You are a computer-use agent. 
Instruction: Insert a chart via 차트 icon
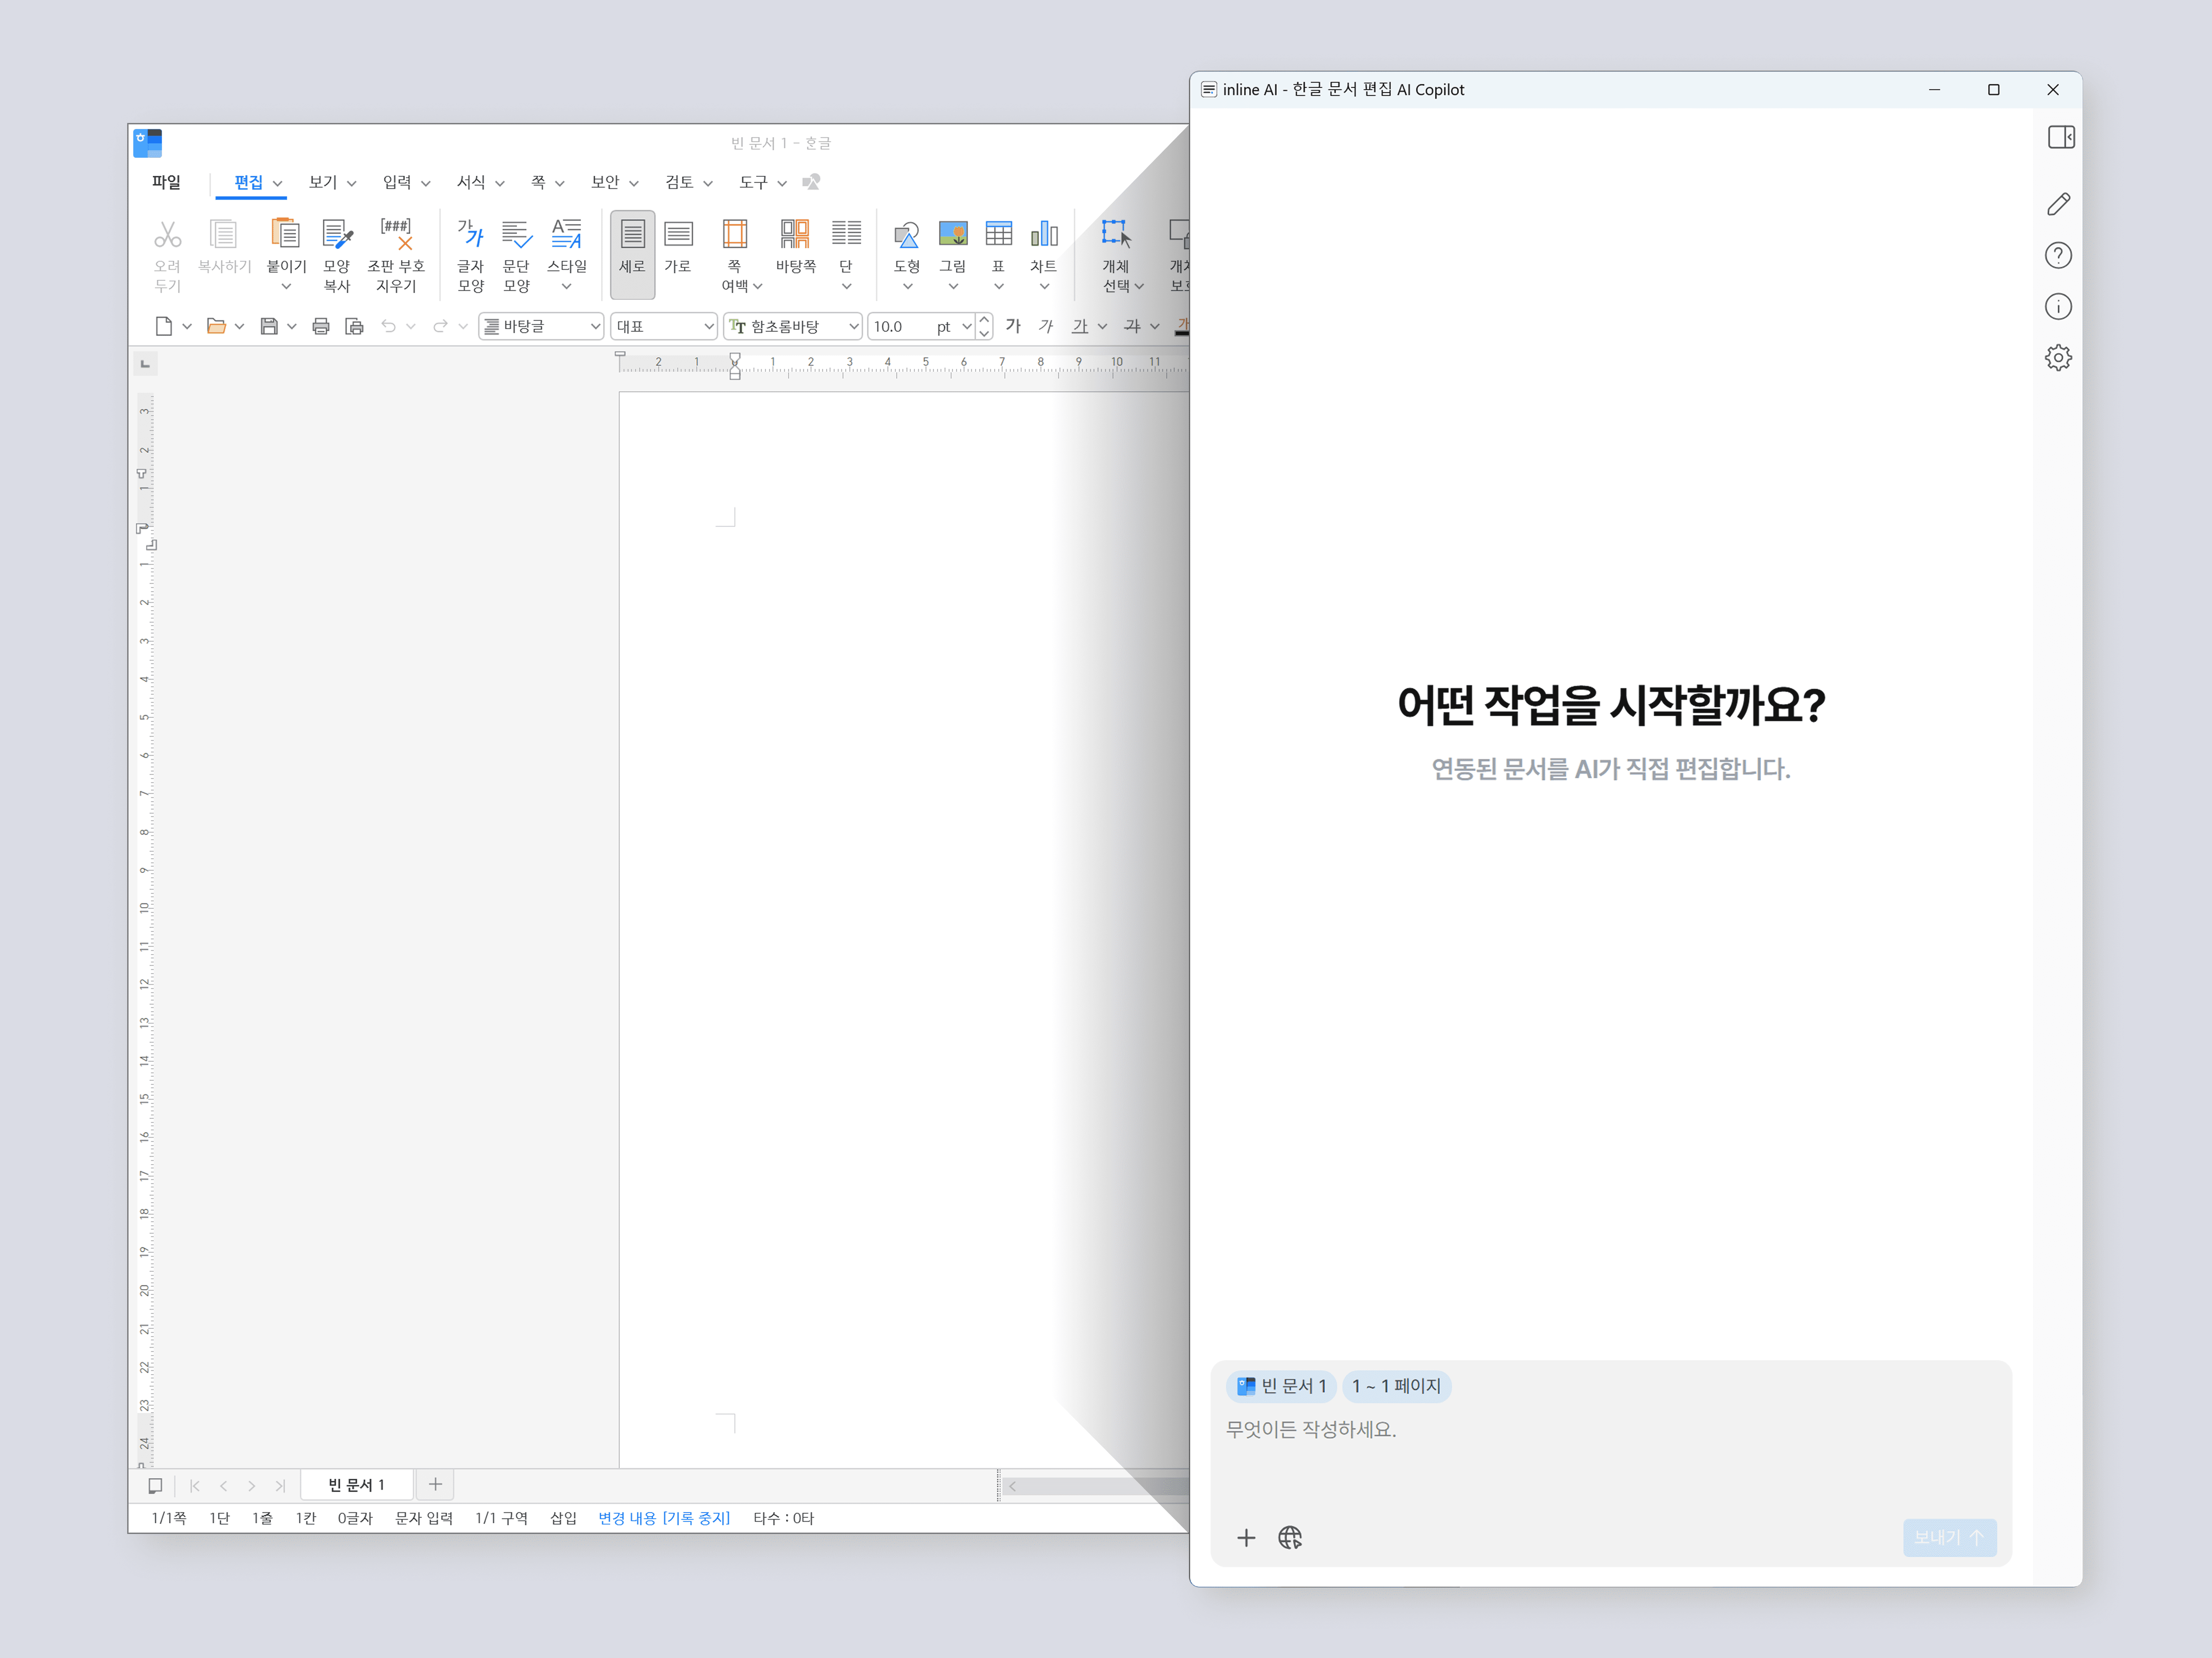click(x=1044, y=234)
